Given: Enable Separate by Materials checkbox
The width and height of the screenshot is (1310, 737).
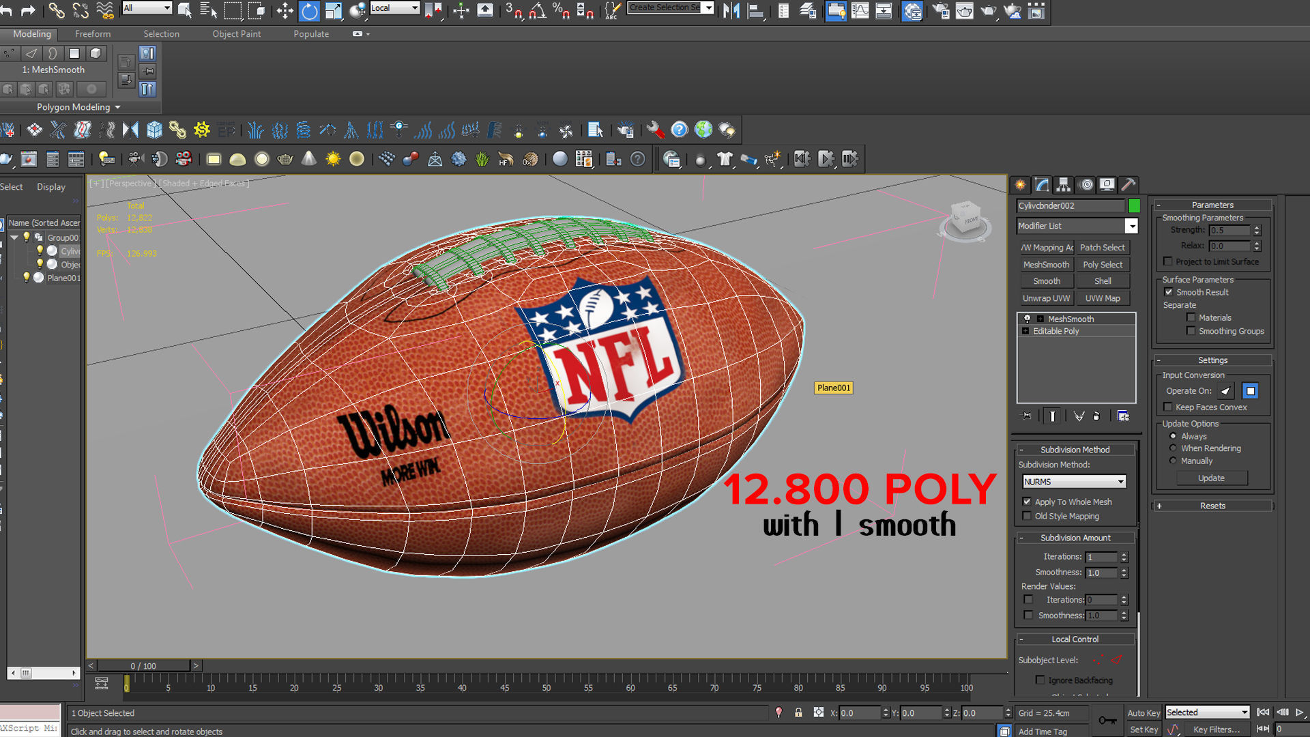Looking at the screenshot, I should [1191, 317].
